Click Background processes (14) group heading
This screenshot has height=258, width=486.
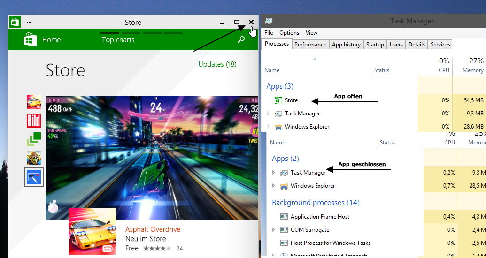pos(316,203)
